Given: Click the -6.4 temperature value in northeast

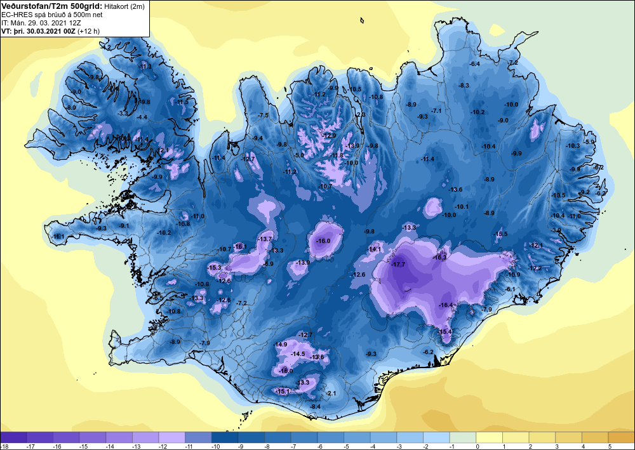Looking at the screenshot, I should point(474,64).
